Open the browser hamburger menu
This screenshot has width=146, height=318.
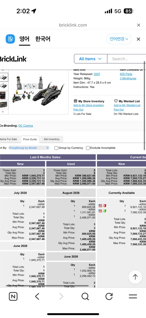coord(133,297)
